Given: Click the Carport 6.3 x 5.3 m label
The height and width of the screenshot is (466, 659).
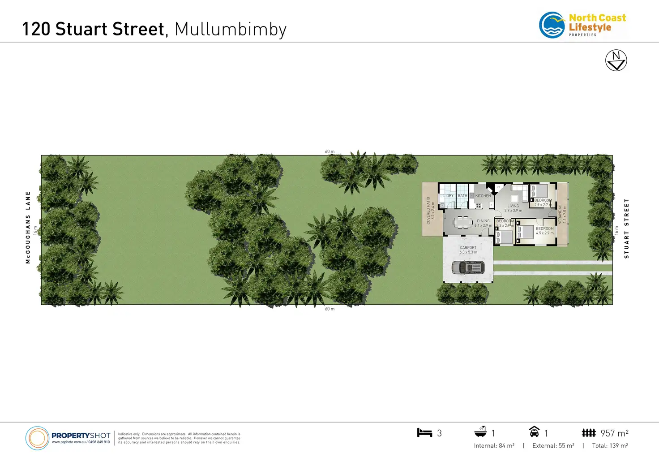Looking at the screenshot, I should tap(468, 250).
